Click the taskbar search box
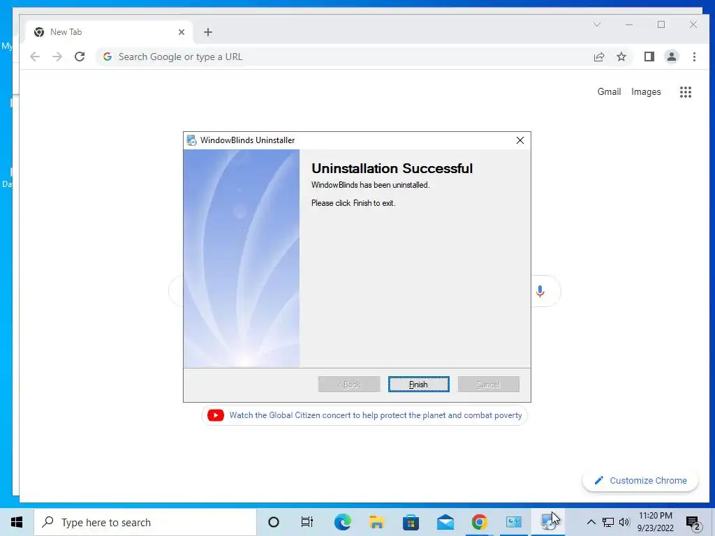This screenshot has height=536, width=715. click(145, 522)
